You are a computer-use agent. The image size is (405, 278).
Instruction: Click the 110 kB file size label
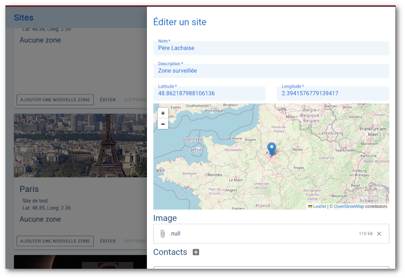(x=366, y=234)
